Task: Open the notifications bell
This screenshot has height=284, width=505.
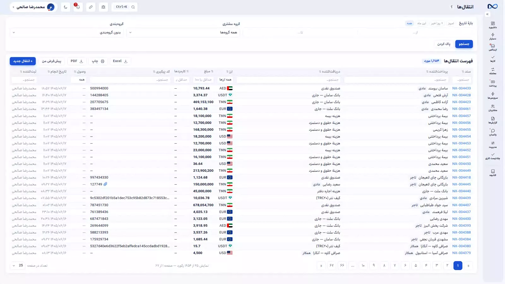Action: tap(78, 7)
